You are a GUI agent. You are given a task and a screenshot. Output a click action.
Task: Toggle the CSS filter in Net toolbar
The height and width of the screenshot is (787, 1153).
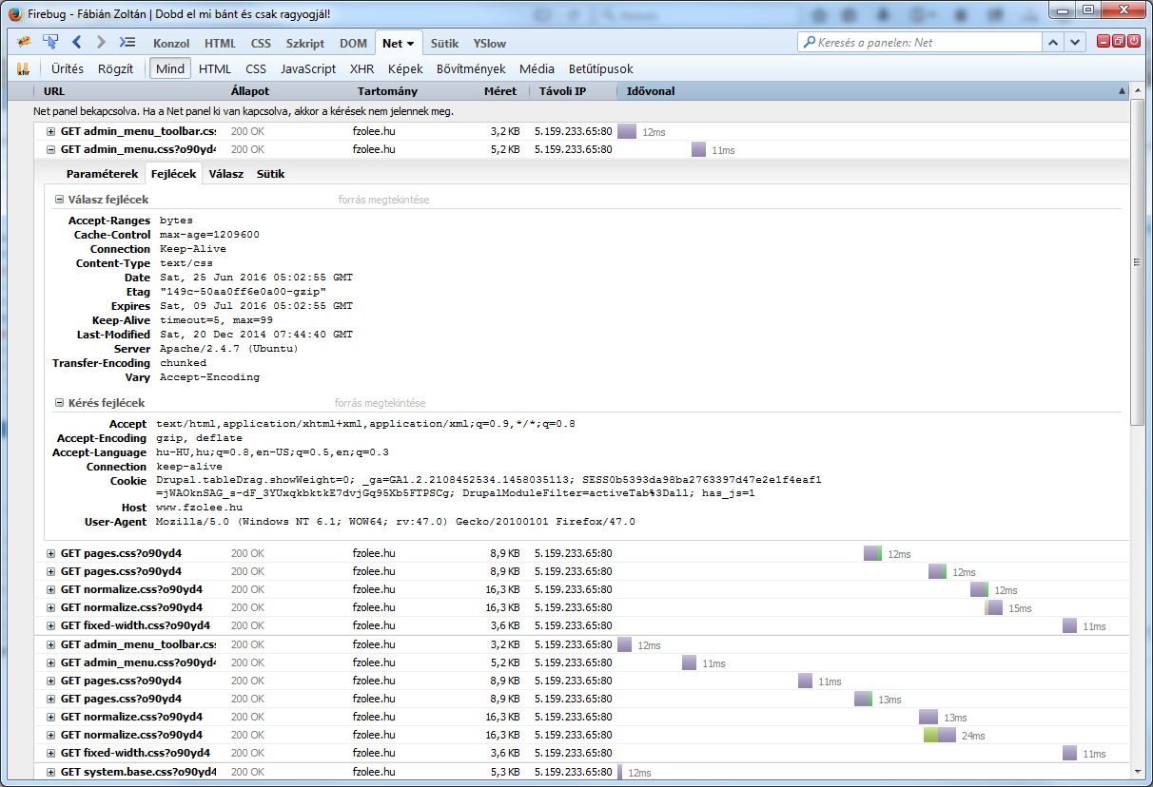(256, 68)
